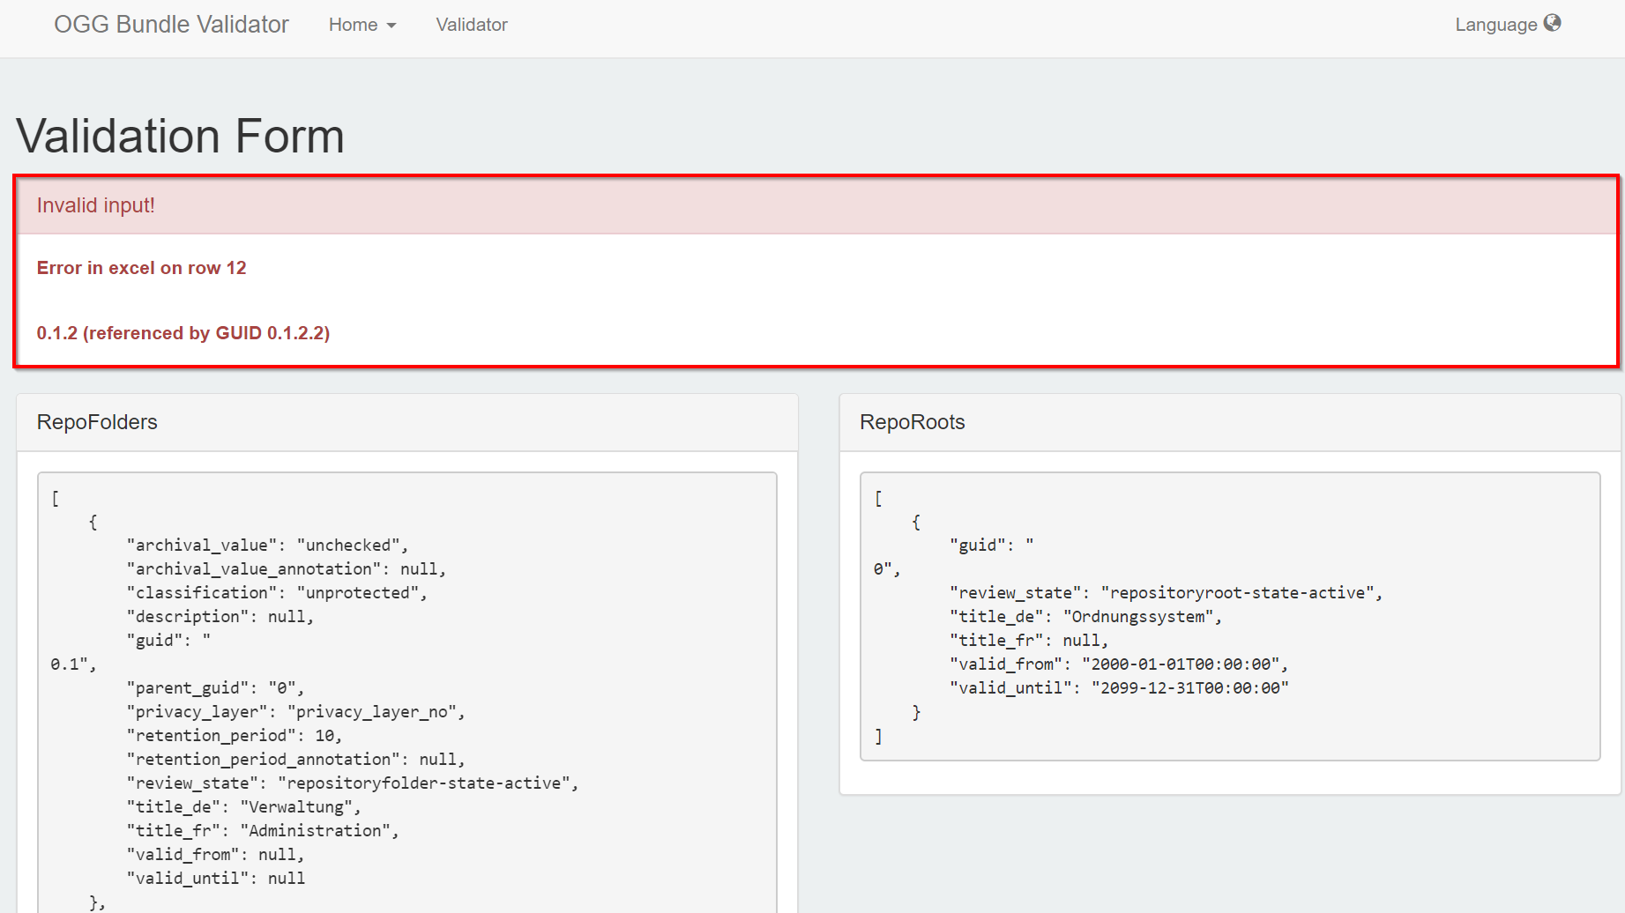Click the "privacy_layer": "privacy_layer_no" line

pyautogui.click(x=295, y=712)
